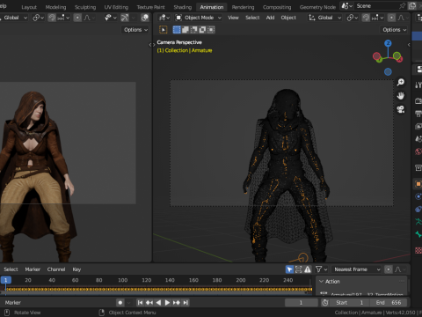422x317 pixels.
Task: Click the Select Box tool icon
Action: click(x=164, y=30)
